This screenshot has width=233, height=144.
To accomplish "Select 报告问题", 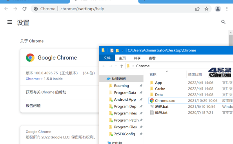I will tap(60, 106).
